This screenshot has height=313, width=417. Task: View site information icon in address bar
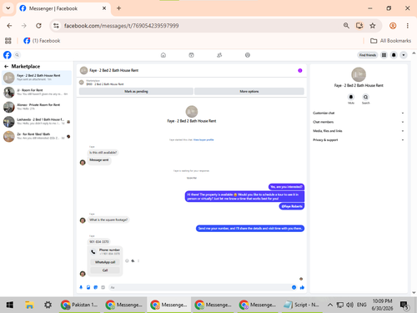pos(56,26)
